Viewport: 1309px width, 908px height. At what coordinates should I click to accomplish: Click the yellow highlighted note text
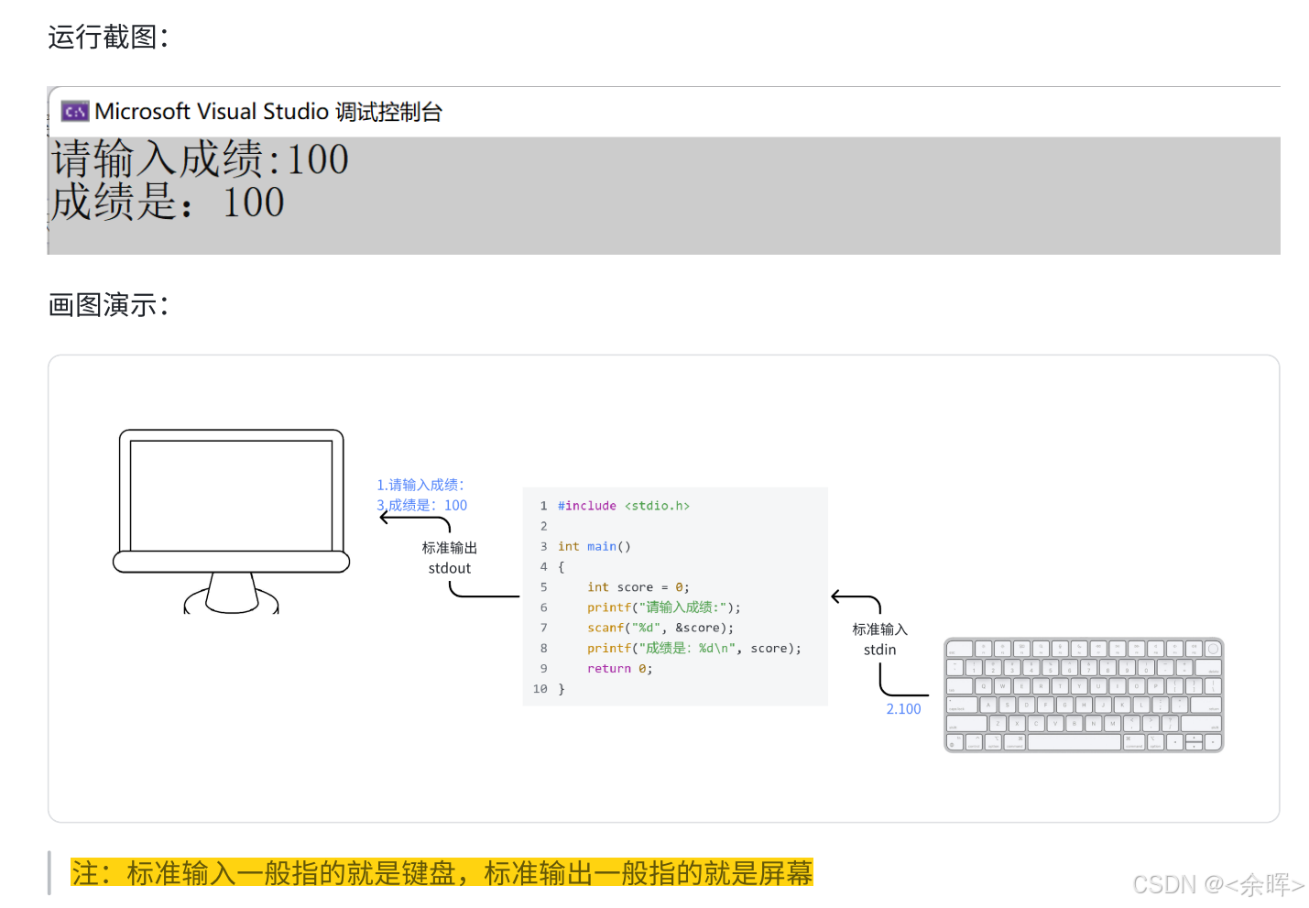pyautogui.click(x=442, y=874)
